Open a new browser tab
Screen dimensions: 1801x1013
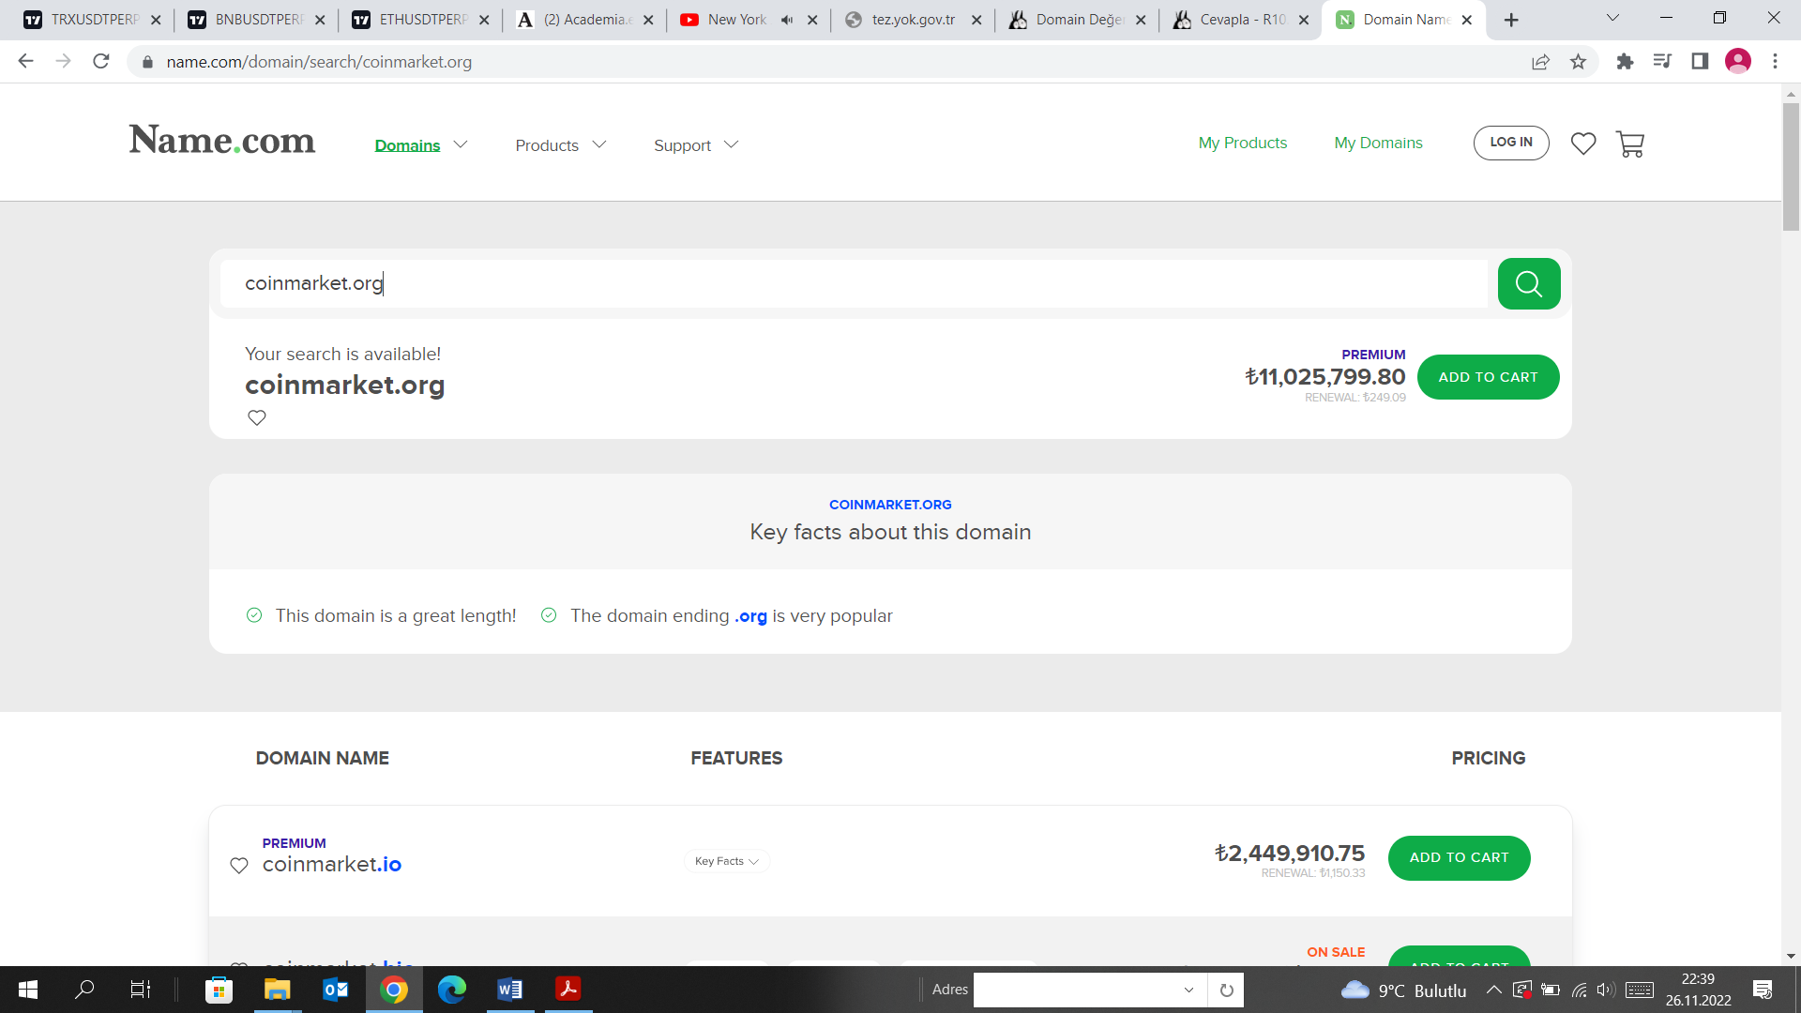pos(1511,20)
